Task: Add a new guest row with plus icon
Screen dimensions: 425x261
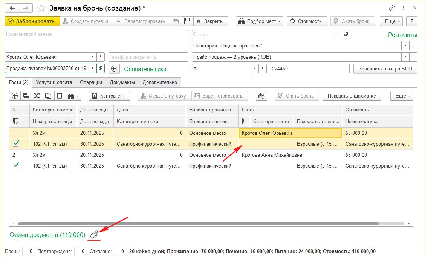Action: [15, 96]
